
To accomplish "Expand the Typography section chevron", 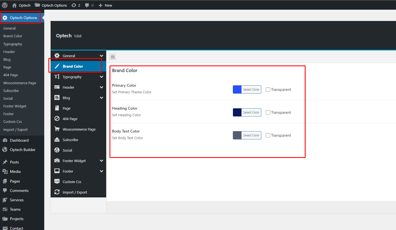I will point(101,77).
